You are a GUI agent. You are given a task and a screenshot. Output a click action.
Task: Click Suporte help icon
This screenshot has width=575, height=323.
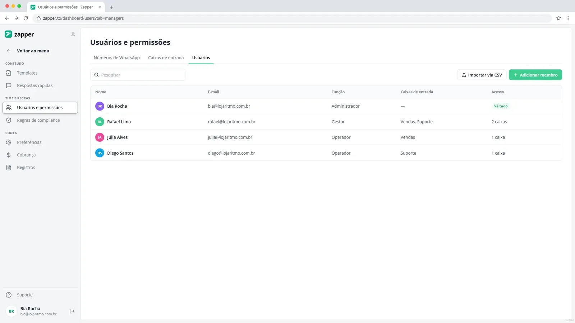(x=9, y=295)
